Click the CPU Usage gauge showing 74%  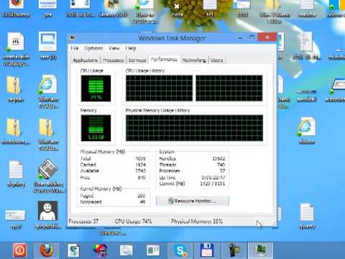coord(96,88)
